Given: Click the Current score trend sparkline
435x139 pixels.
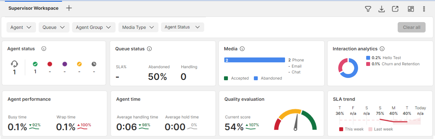Looking at the screenshot, I should [x=251, y=129].
